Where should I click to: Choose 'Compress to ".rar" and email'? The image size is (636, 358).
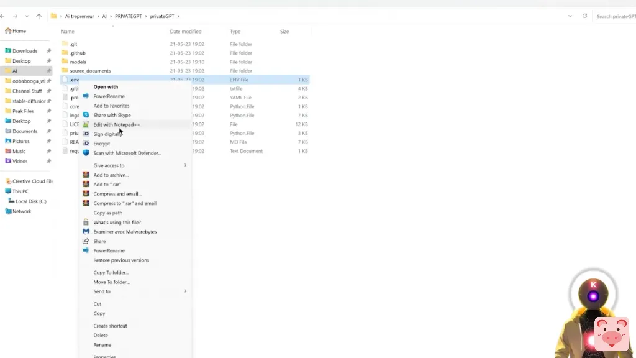tap(125, 203)
